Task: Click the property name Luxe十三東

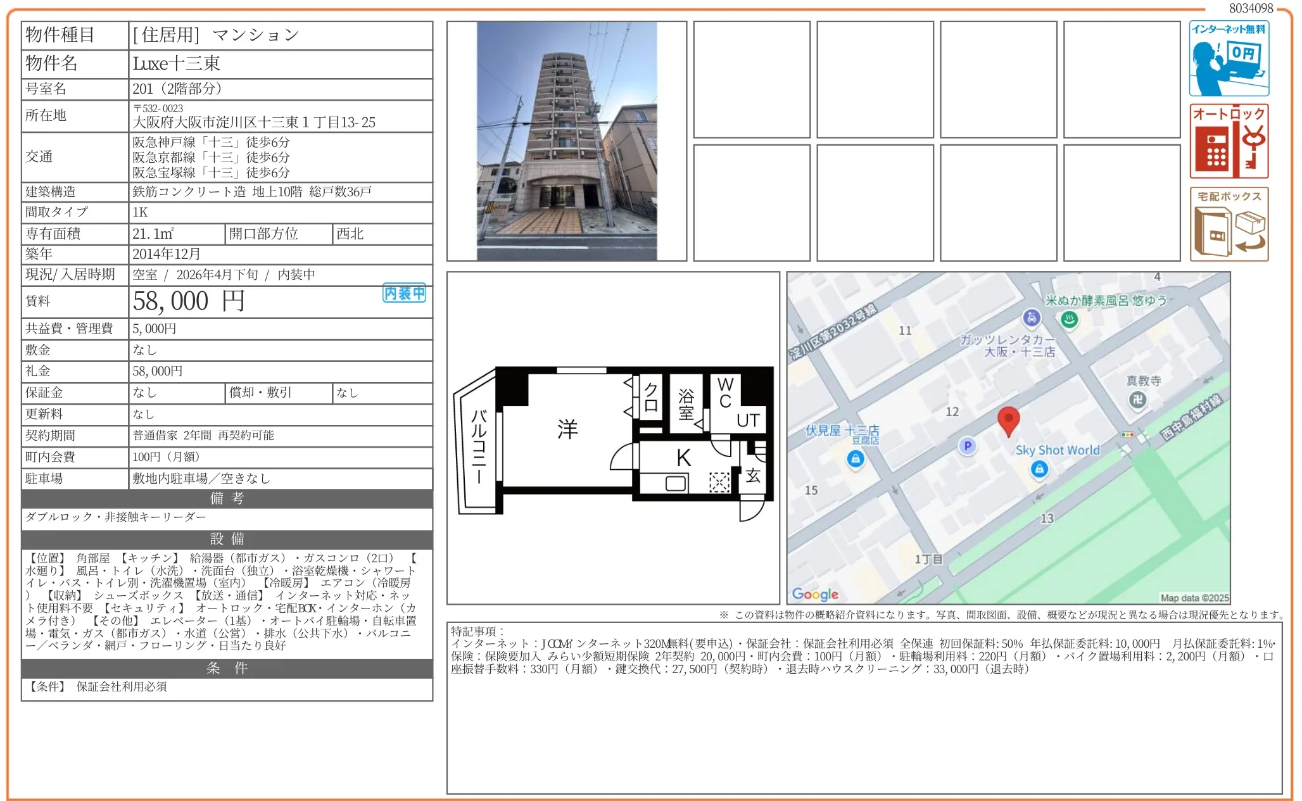Action: click(177, 63)
